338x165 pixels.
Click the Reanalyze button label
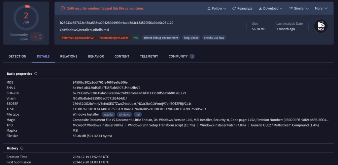pyautogui.click(x=245, y=8)
